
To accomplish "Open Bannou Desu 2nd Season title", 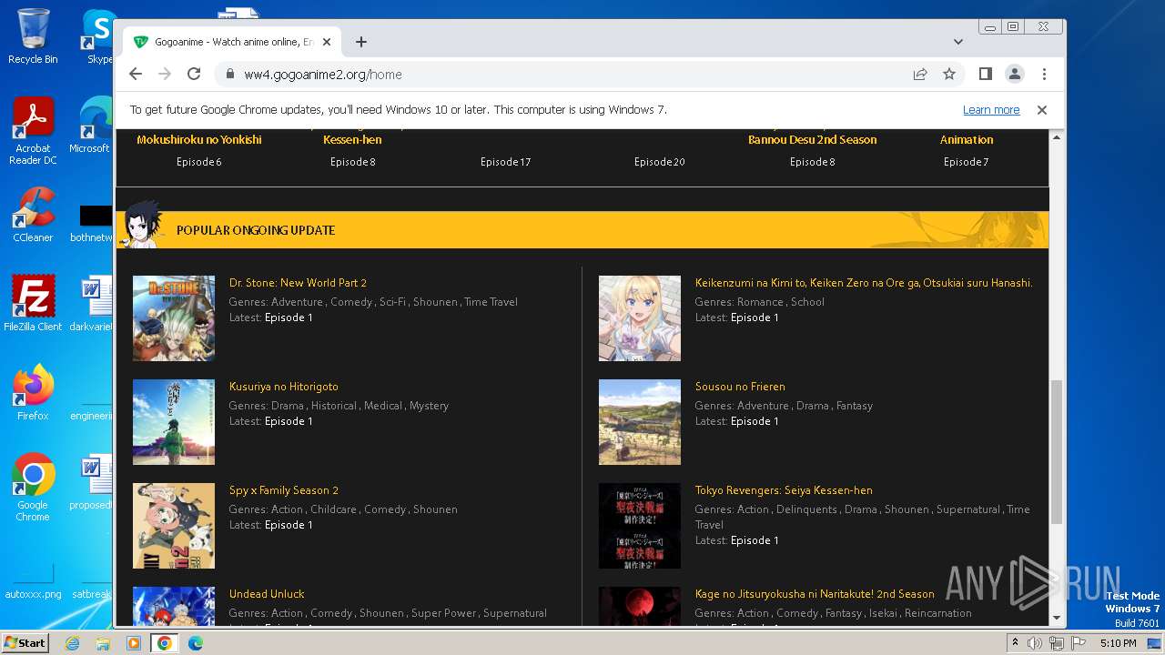I will click(813, 140).
